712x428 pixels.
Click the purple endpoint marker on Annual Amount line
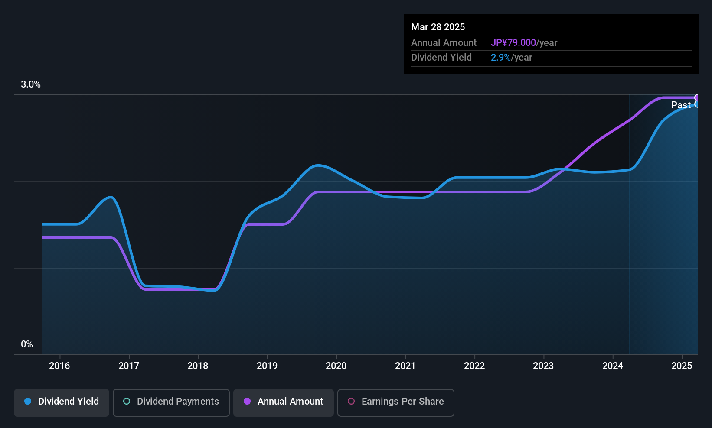[x=697, y=97]
